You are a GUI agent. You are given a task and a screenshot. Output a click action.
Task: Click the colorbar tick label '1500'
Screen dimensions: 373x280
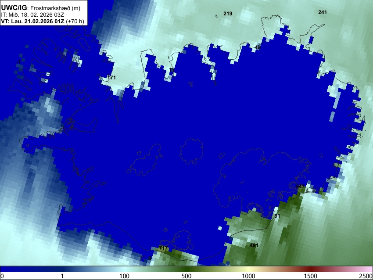(310, 276)
